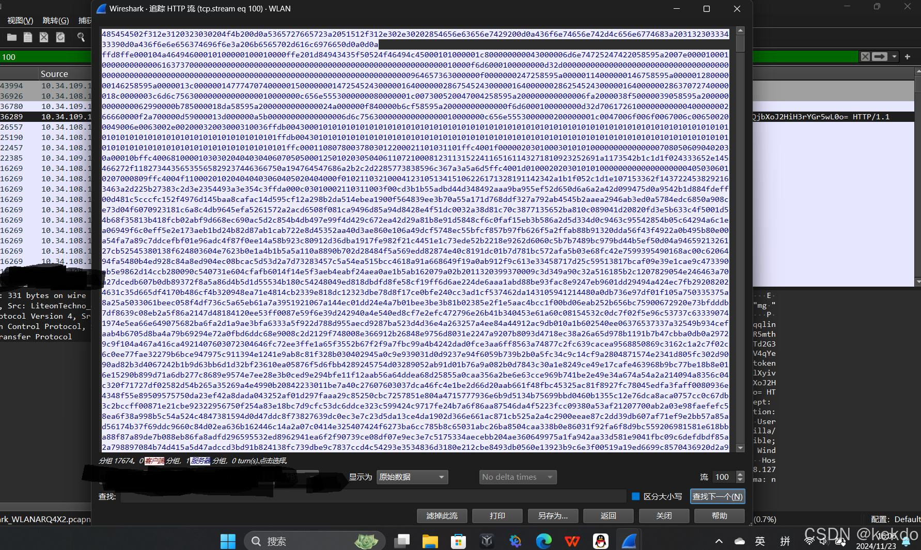The image size is (921, 550).
Task: Click 查找下一个(N) button
Action: click(717, 496)
